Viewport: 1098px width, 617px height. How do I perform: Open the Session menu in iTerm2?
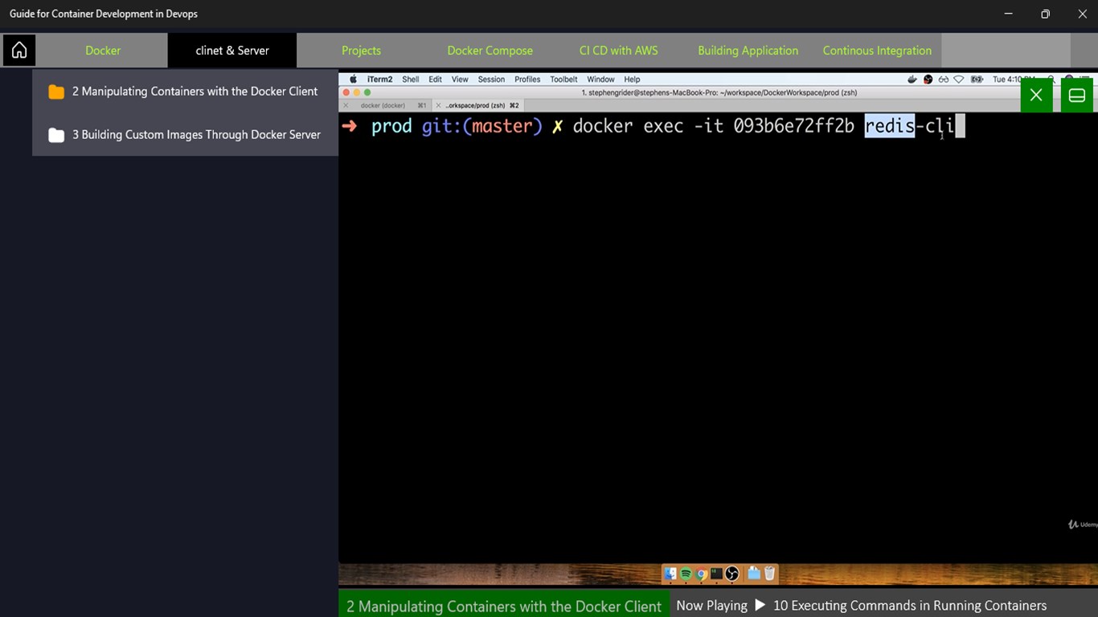click(x=491, y=80)
